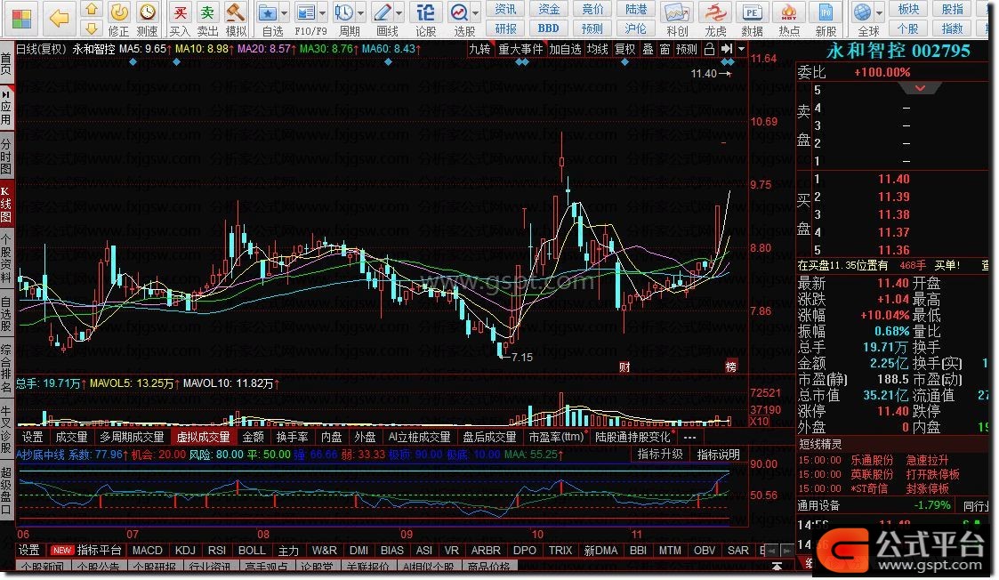Expand the 全球 dropdown arrow
The image size is (999, 580).
click(x=879, y=12)
